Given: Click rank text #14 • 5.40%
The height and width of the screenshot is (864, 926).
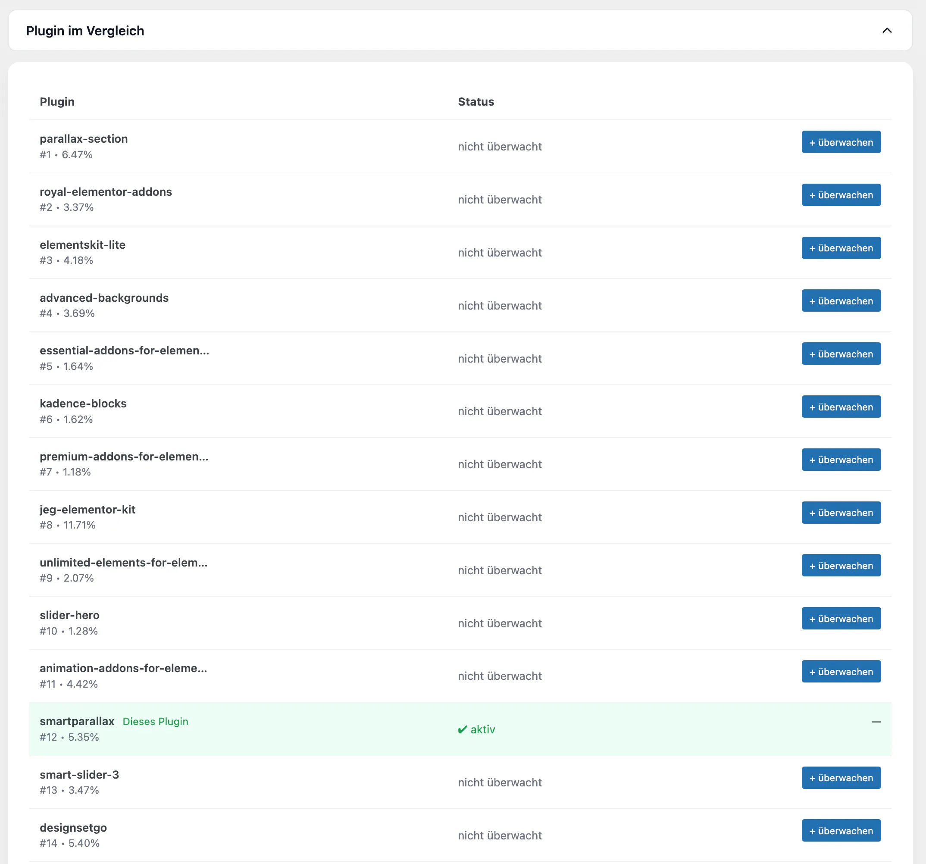Looking at the screenshot, I should click(x=69, y=843).
